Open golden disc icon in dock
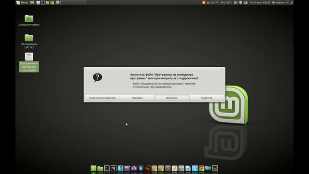The width and height of the screenshot is (309, 174). point(168,168)
